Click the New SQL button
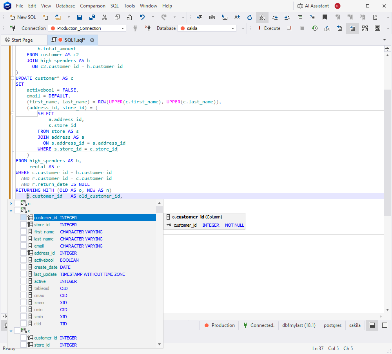The width and height of the screenshot is (392, 354). point(23,17)
